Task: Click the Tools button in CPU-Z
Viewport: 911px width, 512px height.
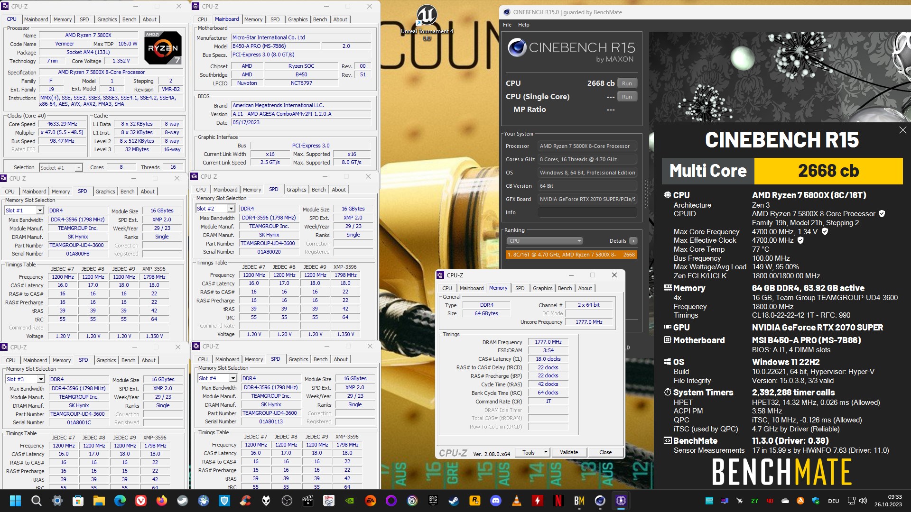Action: [x=529, y=452]
